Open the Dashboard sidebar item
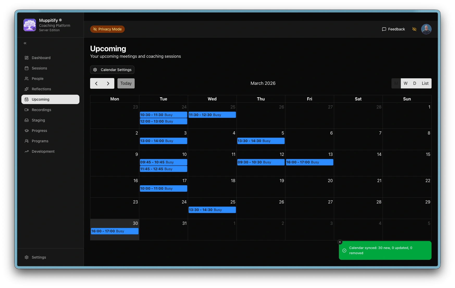This screenshot has width=455, height=288. (41, 58)
